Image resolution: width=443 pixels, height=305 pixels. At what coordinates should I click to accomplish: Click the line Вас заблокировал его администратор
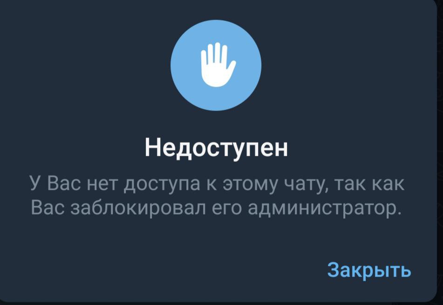click(x=216, y=208)
